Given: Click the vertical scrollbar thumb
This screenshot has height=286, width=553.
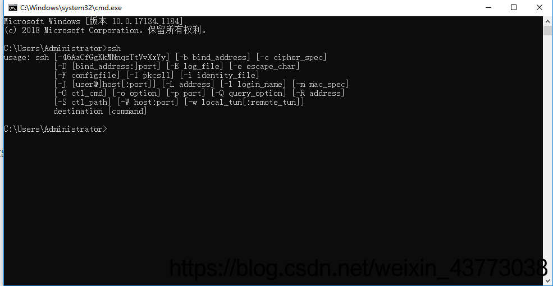Looking at the screenshot, I should (547, 30).
